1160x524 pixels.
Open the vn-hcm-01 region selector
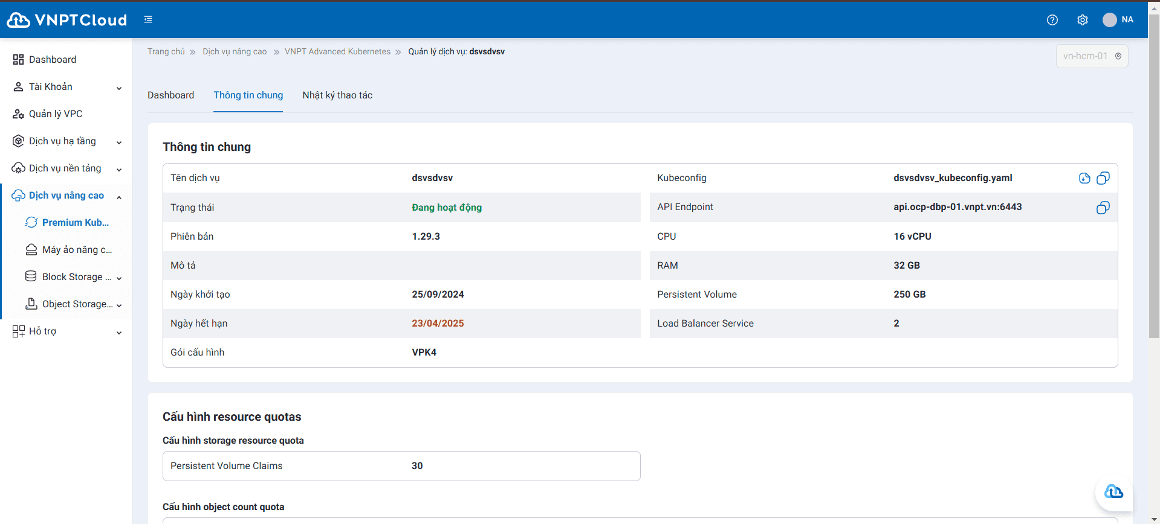[1092, 56]
